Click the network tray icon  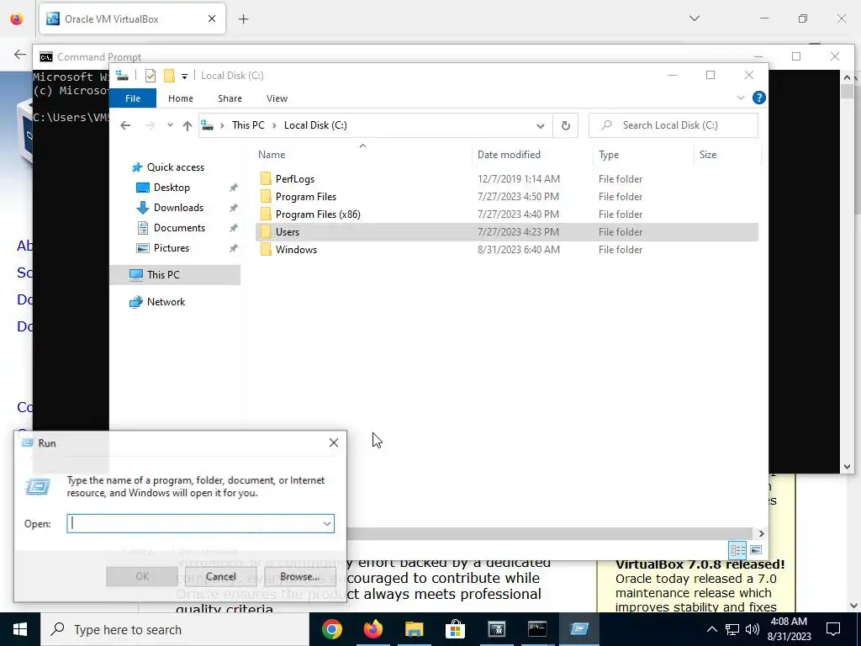pyautogui.click(x=732, y=629)
